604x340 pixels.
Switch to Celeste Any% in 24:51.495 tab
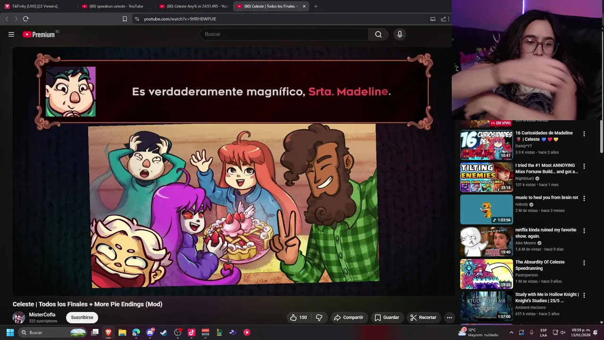point(193,6)
